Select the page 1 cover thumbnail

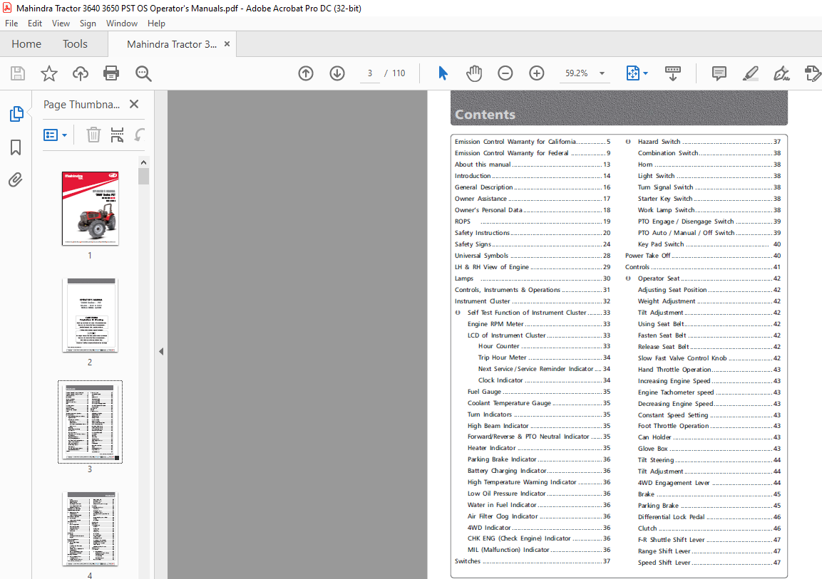point(90,209)
